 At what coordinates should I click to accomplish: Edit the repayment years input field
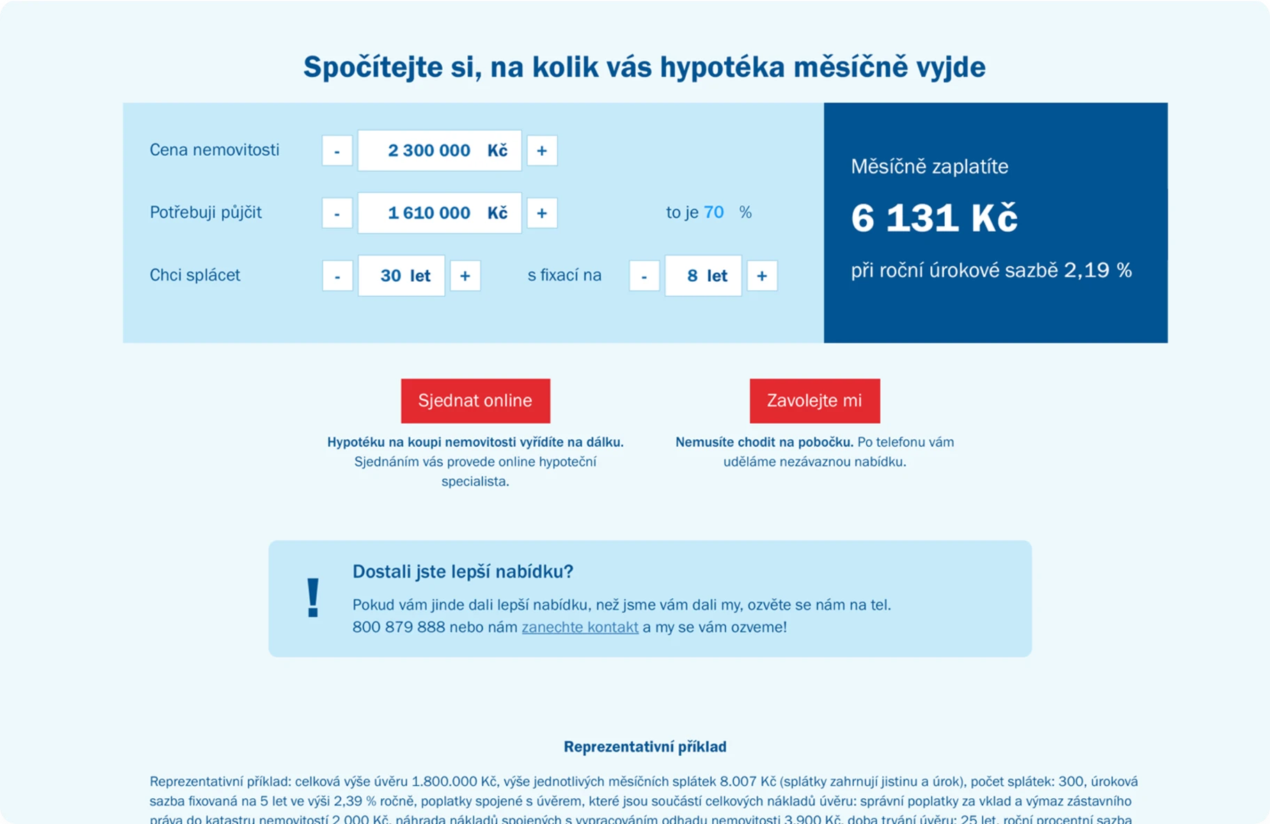point(401,276)
